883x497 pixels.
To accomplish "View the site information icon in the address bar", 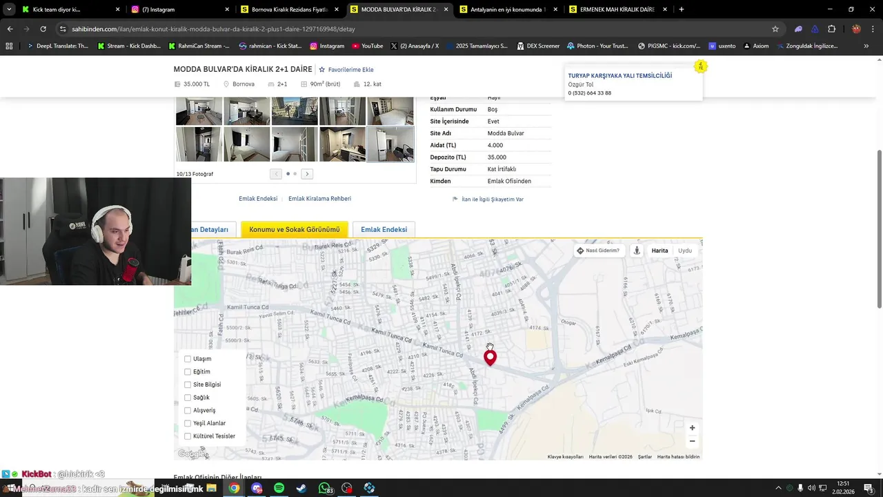I will (63, 29).
